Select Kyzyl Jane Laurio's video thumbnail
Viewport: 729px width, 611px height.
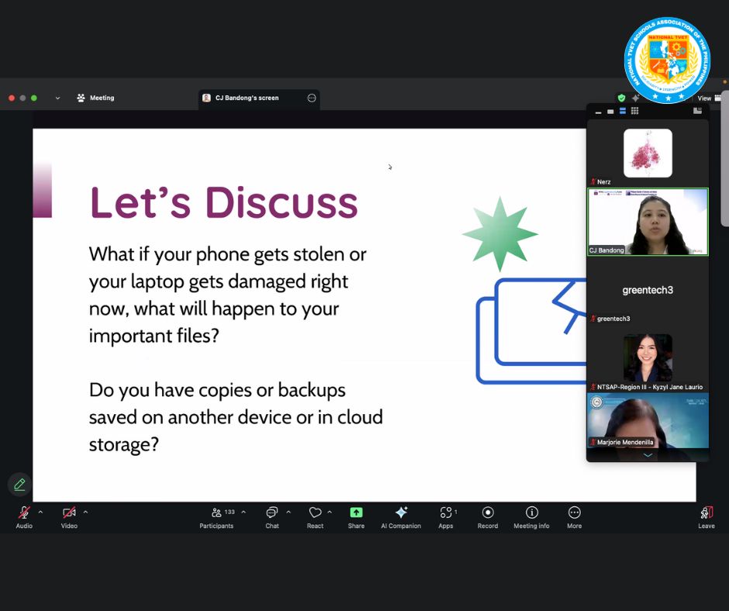pos(648,358)
